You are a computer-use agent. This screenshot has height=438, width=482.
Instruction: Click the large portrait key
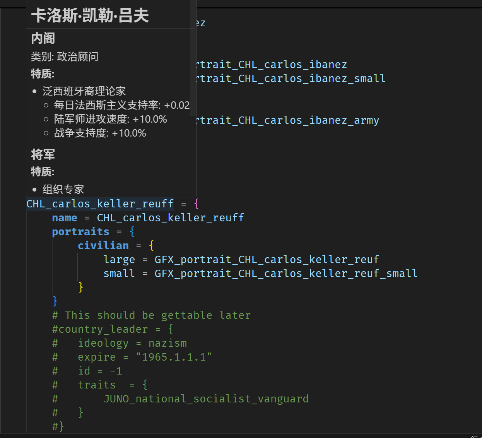tap(119, 260)
